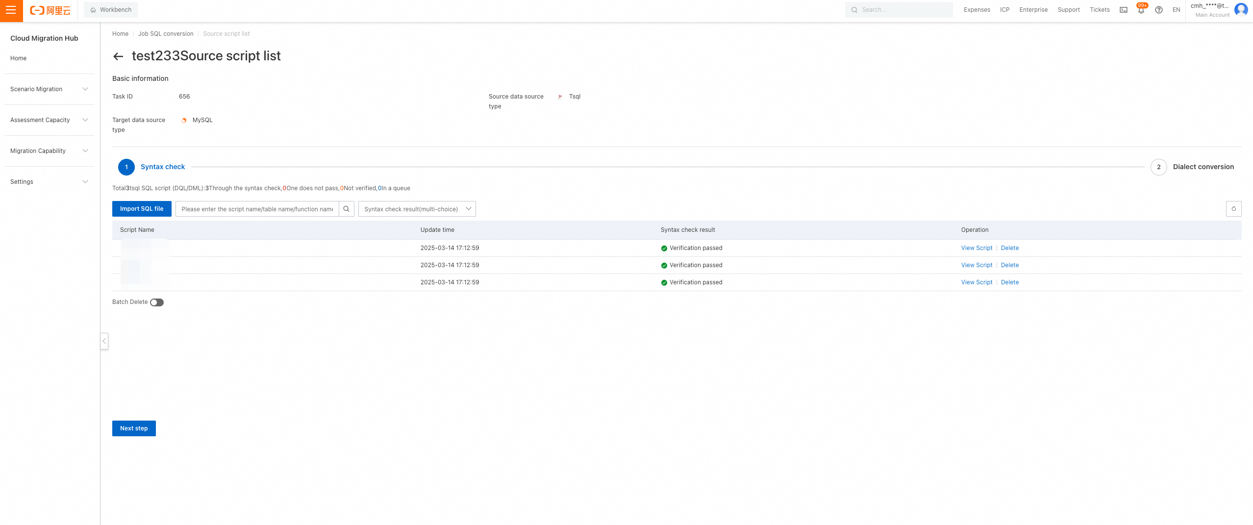Screen dimensions: 1253x525
Task: Go to Home in the sidebar
Action: coord(19,58)
